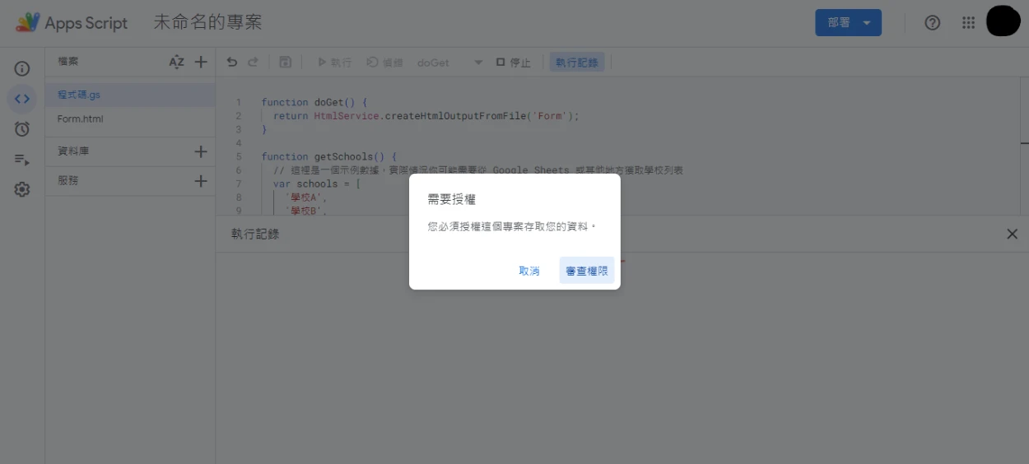Open the Google apps grid icon
Viewport: 1029px width, 464px height.
tap(969, 23)
